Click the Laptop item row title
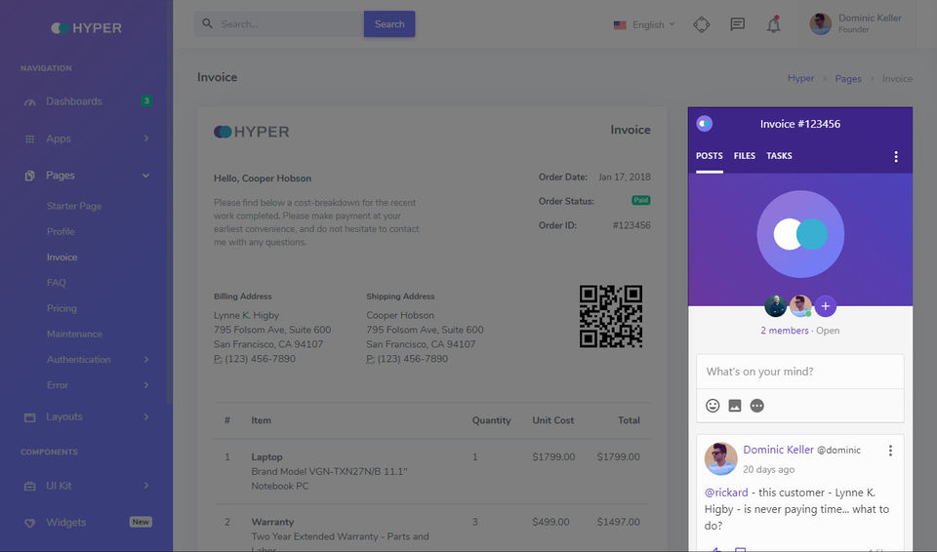 tap(266, 457)
